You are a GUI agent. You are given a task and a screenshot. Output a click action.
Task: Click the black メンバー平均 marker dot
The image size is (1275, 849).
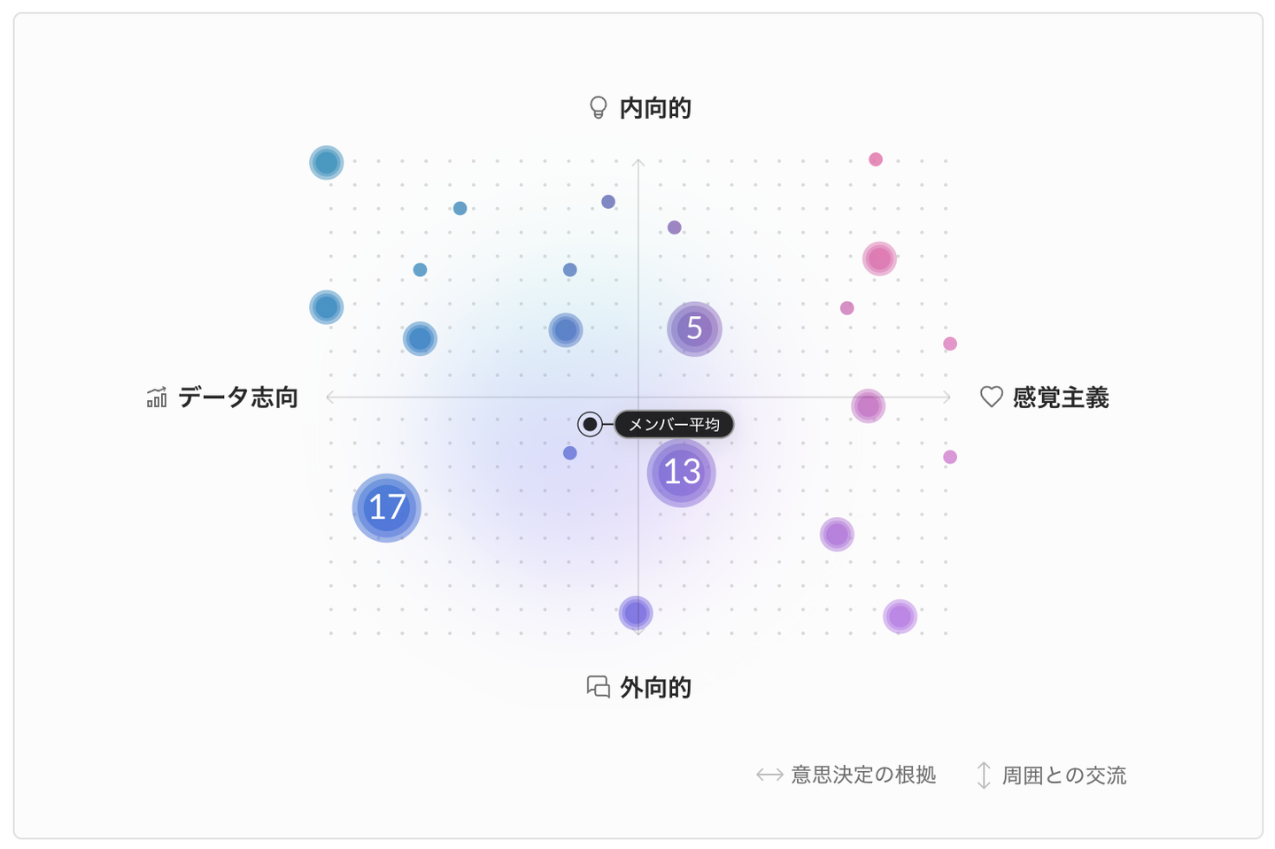[x=590, y=424]
